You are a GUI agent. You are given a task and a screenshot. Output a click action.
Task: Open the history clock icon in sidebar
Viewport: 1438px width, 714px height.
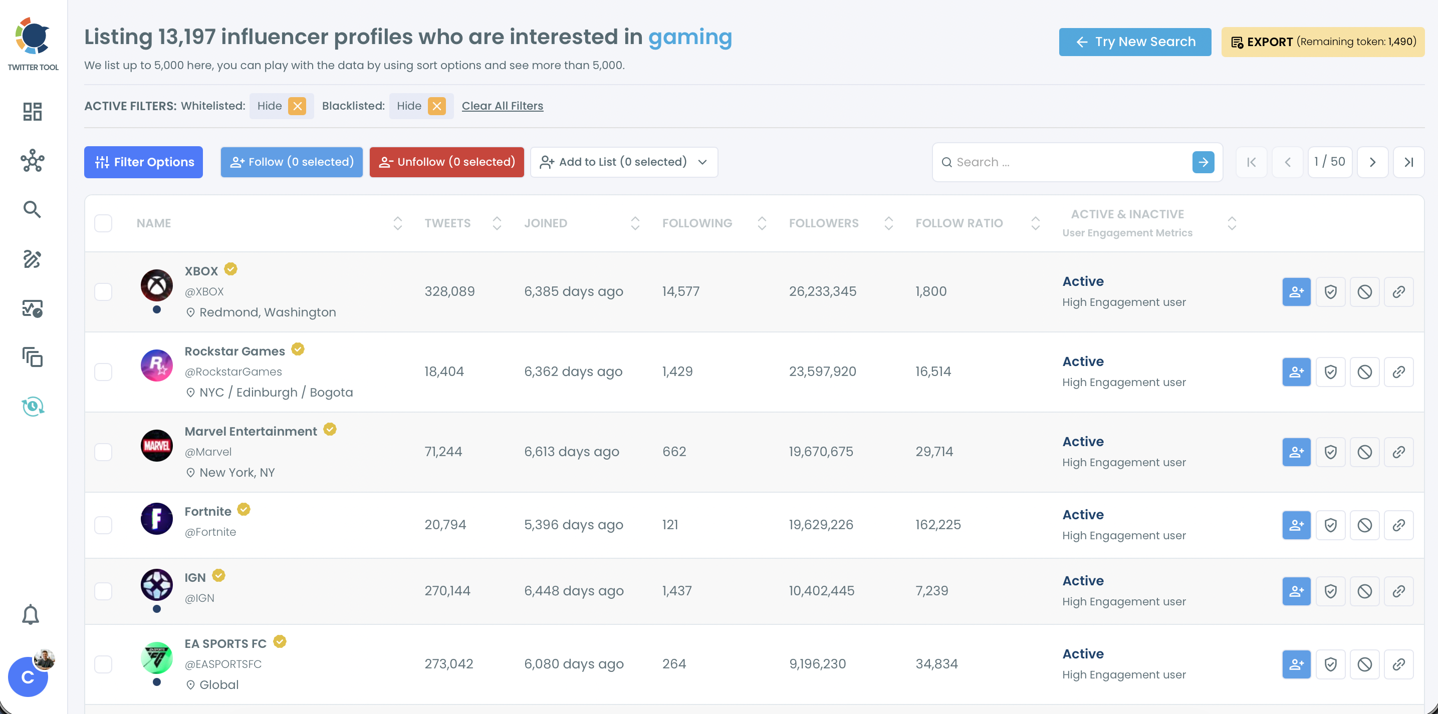pos(33,406)
